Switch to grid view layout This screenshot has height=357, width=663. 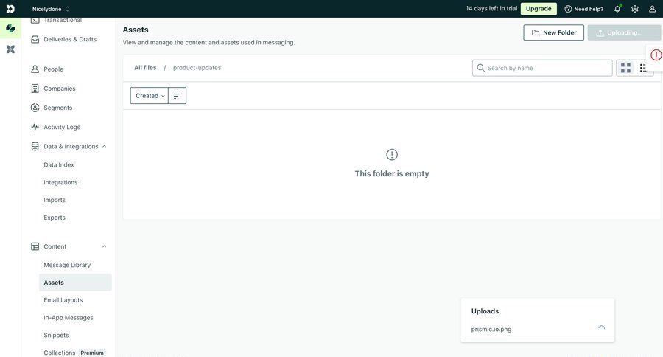[x=625, y=68]
